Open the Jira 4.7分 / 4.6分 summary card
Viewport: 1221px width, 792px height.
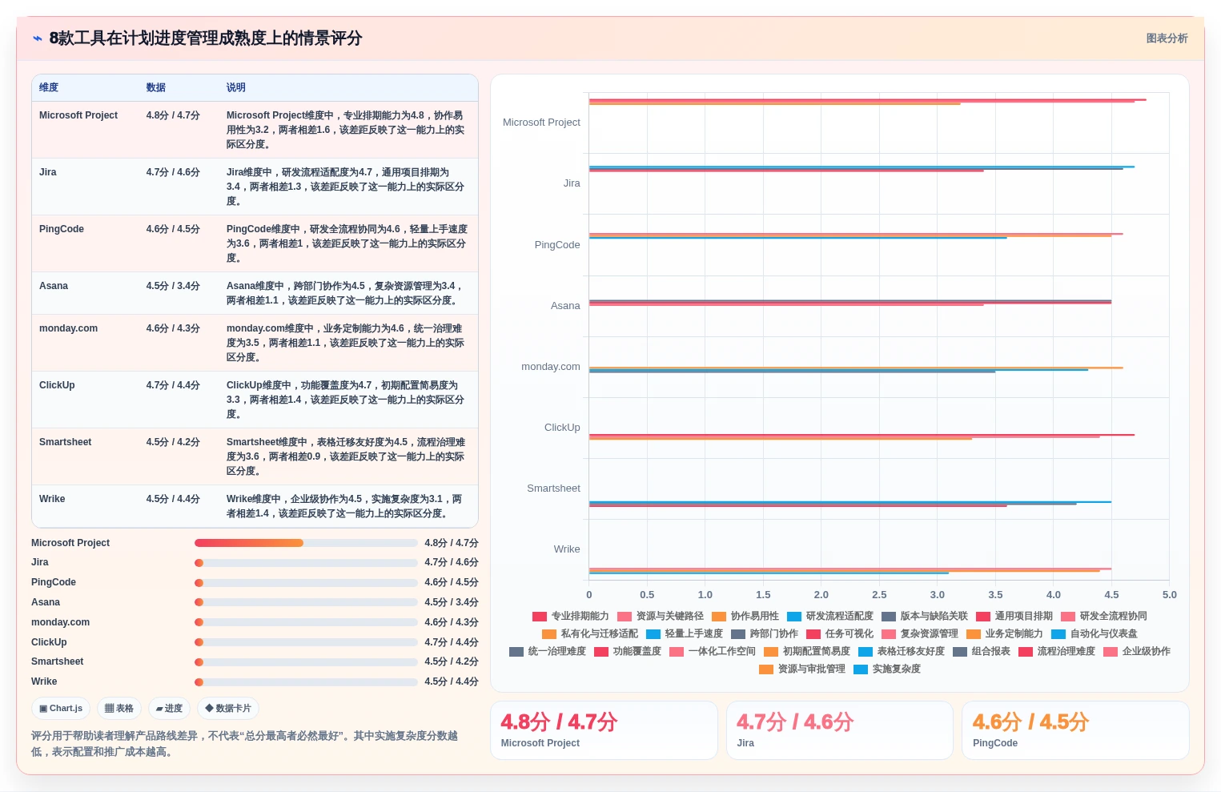pyautogui.click(x=840, y=730)
